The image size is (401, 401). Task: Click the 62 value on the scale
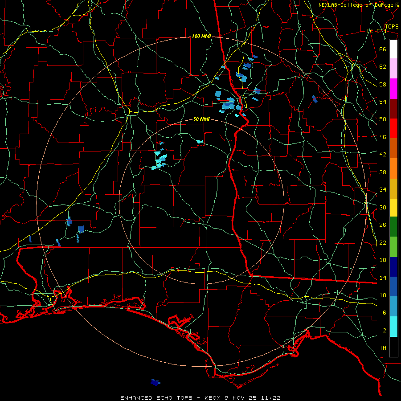click(x=383, y=67)
